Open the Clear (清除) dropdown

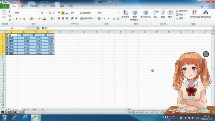[x=180, y=18]
